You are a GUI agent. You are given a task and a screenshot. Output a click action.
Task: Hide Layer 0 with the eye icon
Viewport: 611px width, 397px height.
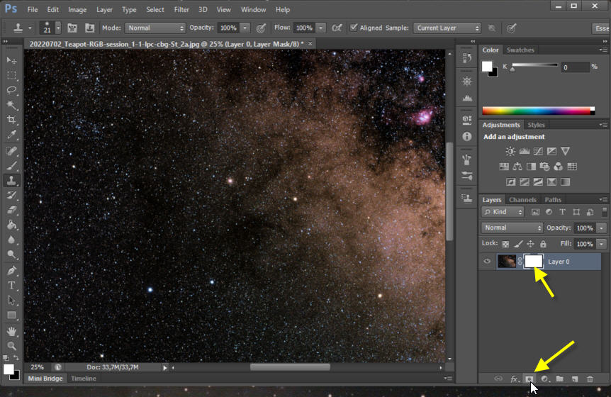[x=487, y=262]
